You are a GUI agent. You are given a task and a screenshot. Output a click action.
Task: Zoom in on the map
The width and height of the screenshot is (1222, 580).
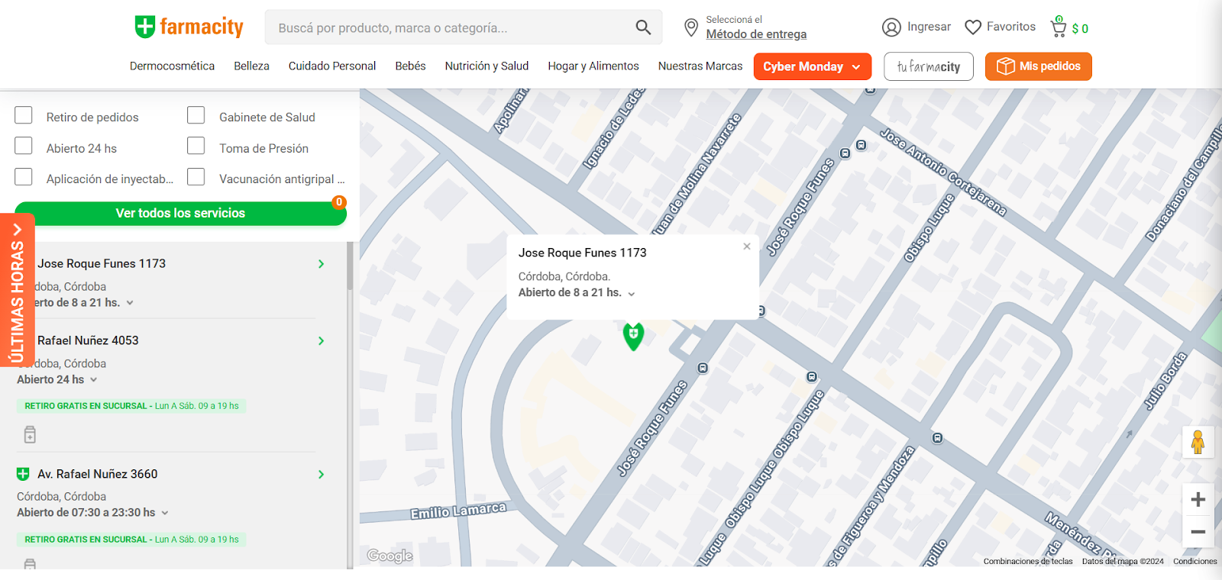click(x=1198, y=499)
